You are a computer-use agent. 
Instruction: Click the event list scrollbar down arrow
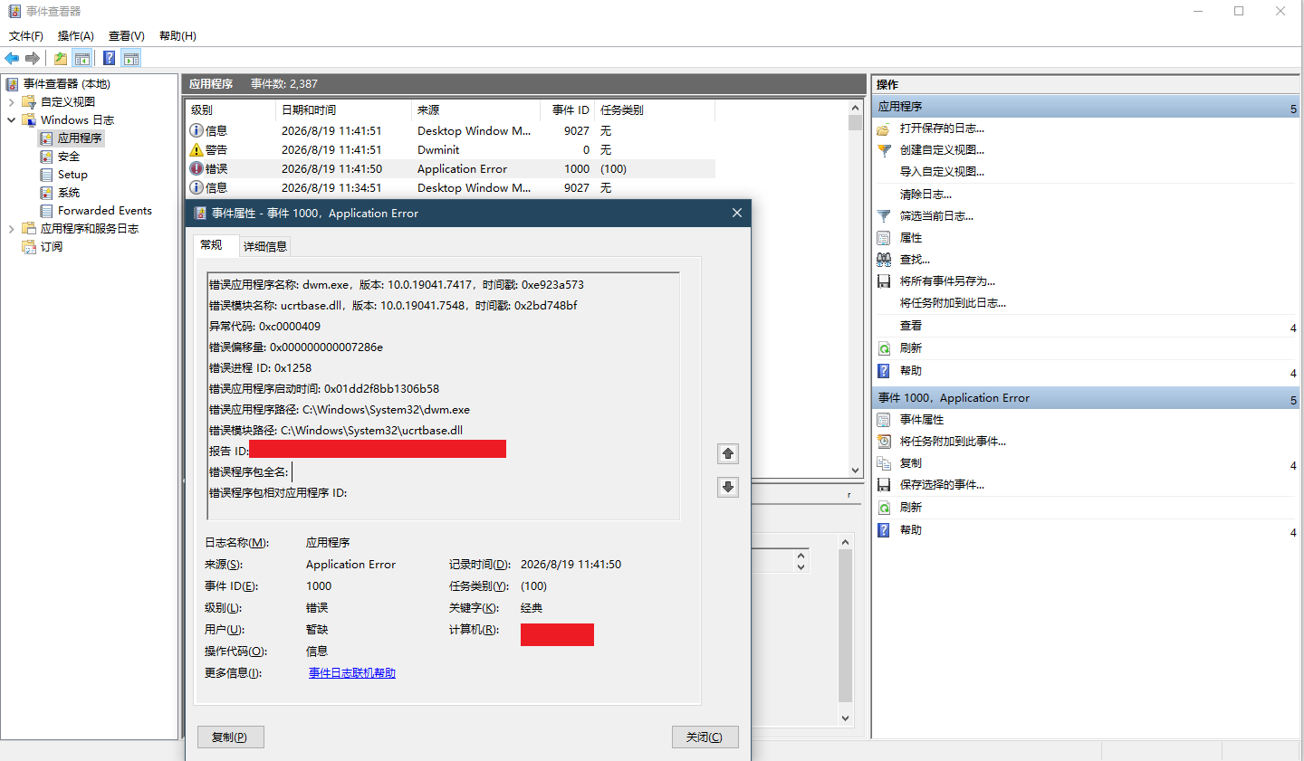tap(856, 471)
